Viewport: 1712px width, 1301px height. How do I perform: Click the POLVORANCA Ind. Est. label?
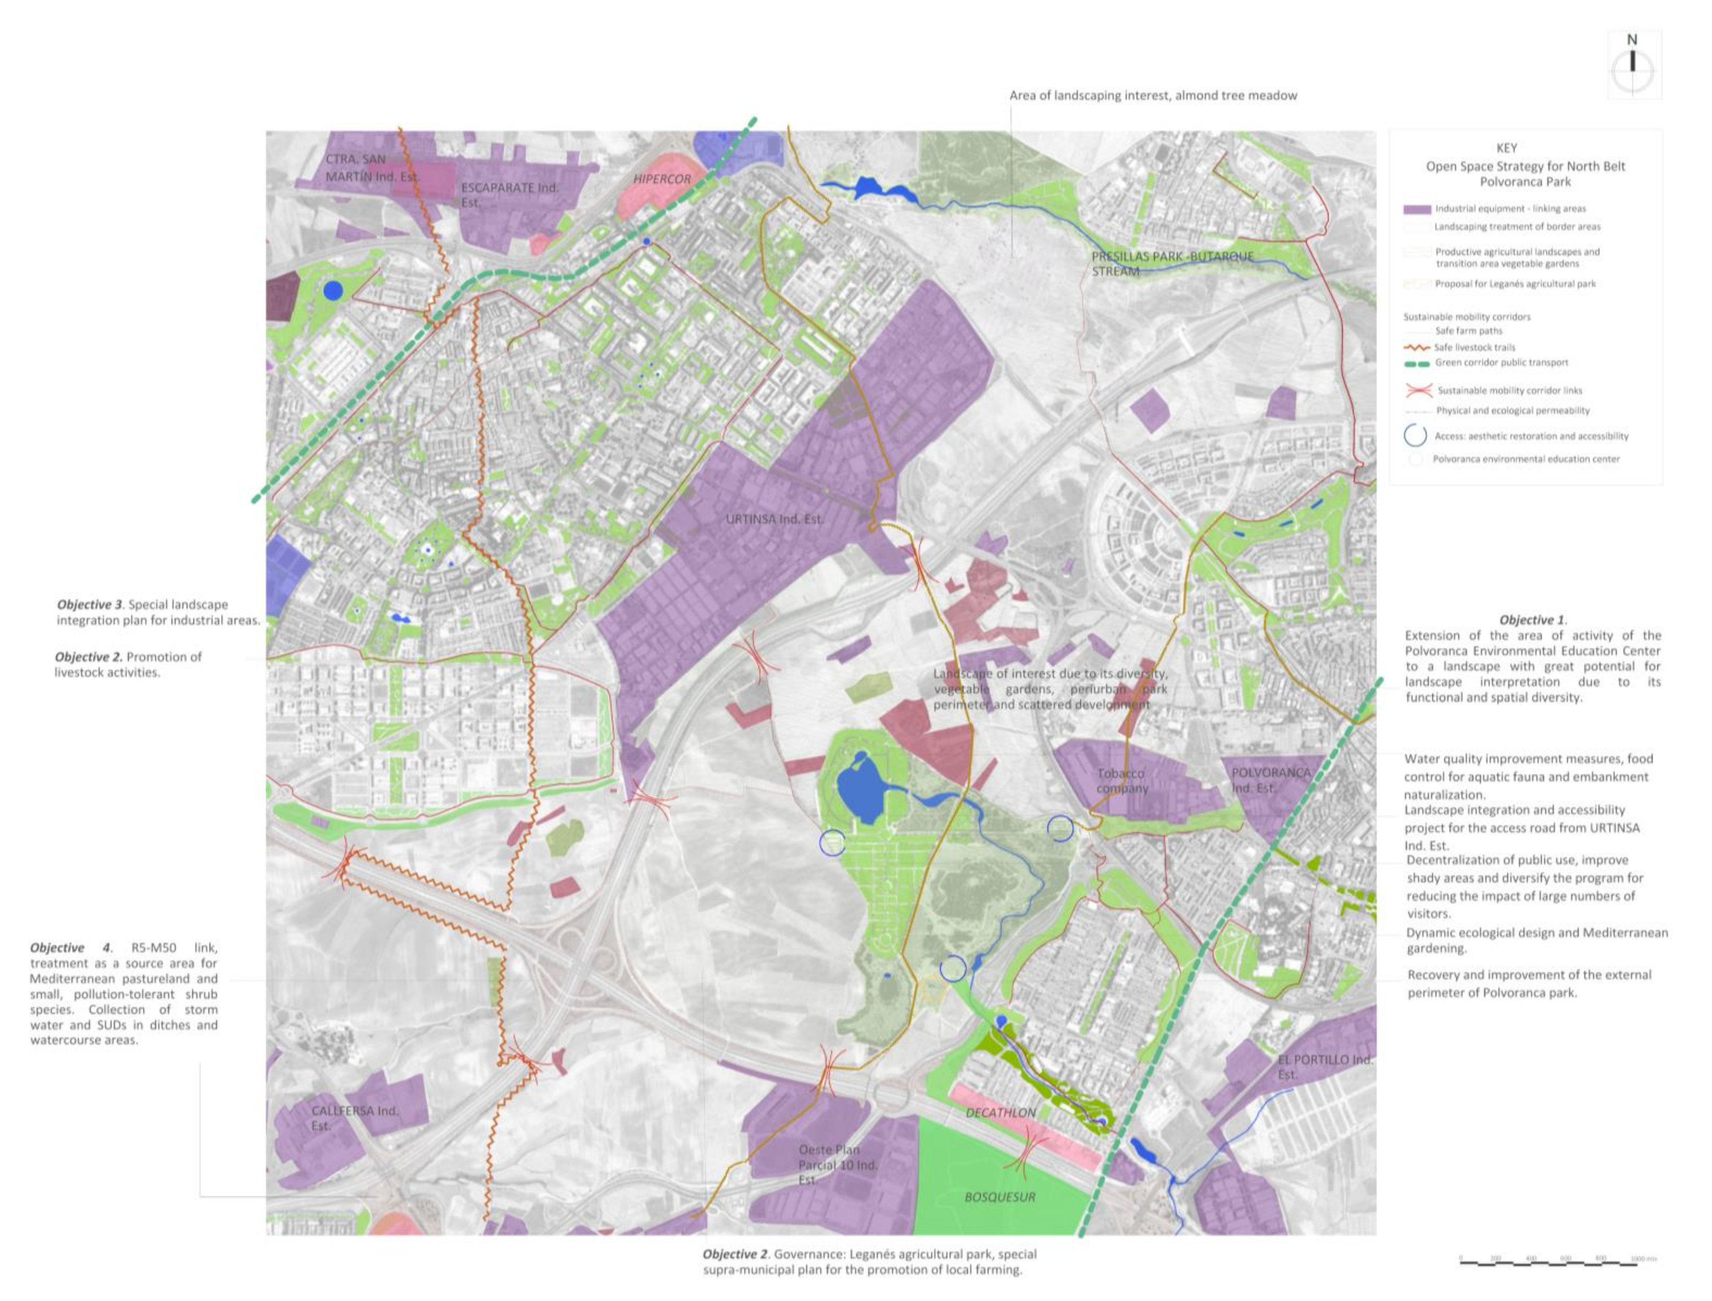click(x=1271, y=780)
